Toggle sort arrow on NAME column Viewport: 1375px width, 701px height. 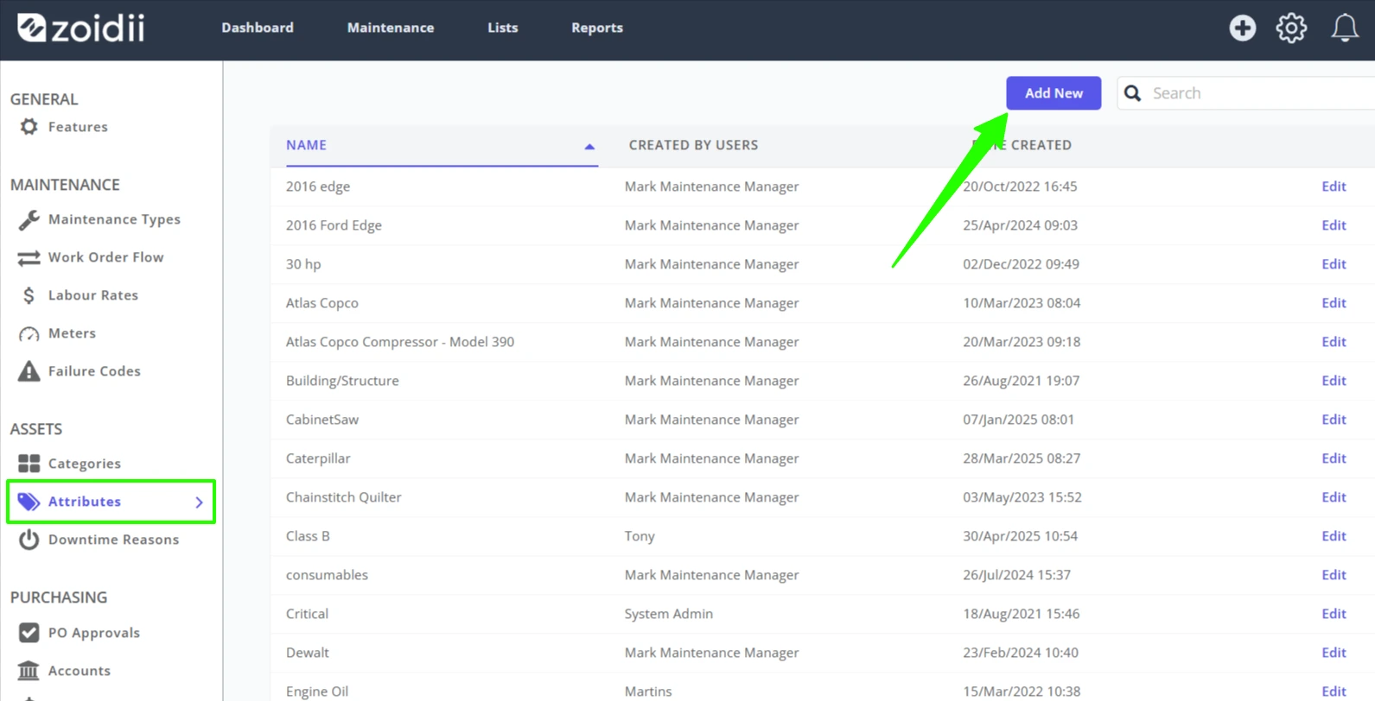click(x=589, y=146)
